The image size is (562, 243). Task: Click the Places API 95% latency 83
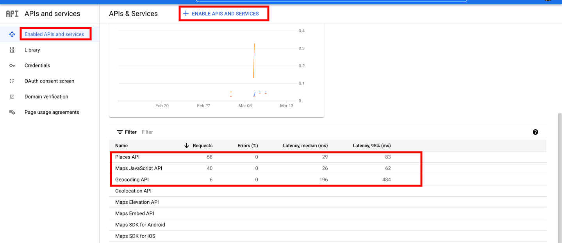388,157
